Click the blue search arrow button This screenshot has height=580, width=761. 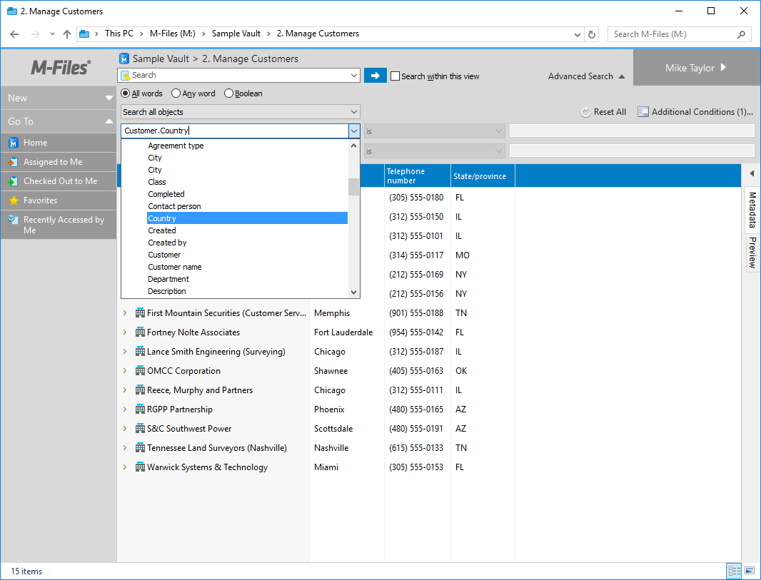coord(376,76)
